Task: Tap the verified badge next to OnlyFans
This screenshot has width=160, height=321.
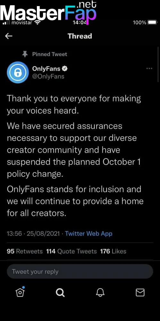Action: coord(65,69)
